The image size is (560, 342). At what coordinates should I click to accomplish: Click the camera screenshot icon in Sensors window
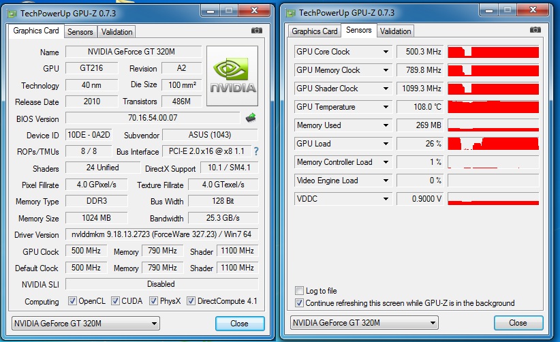tap(535, 29)
